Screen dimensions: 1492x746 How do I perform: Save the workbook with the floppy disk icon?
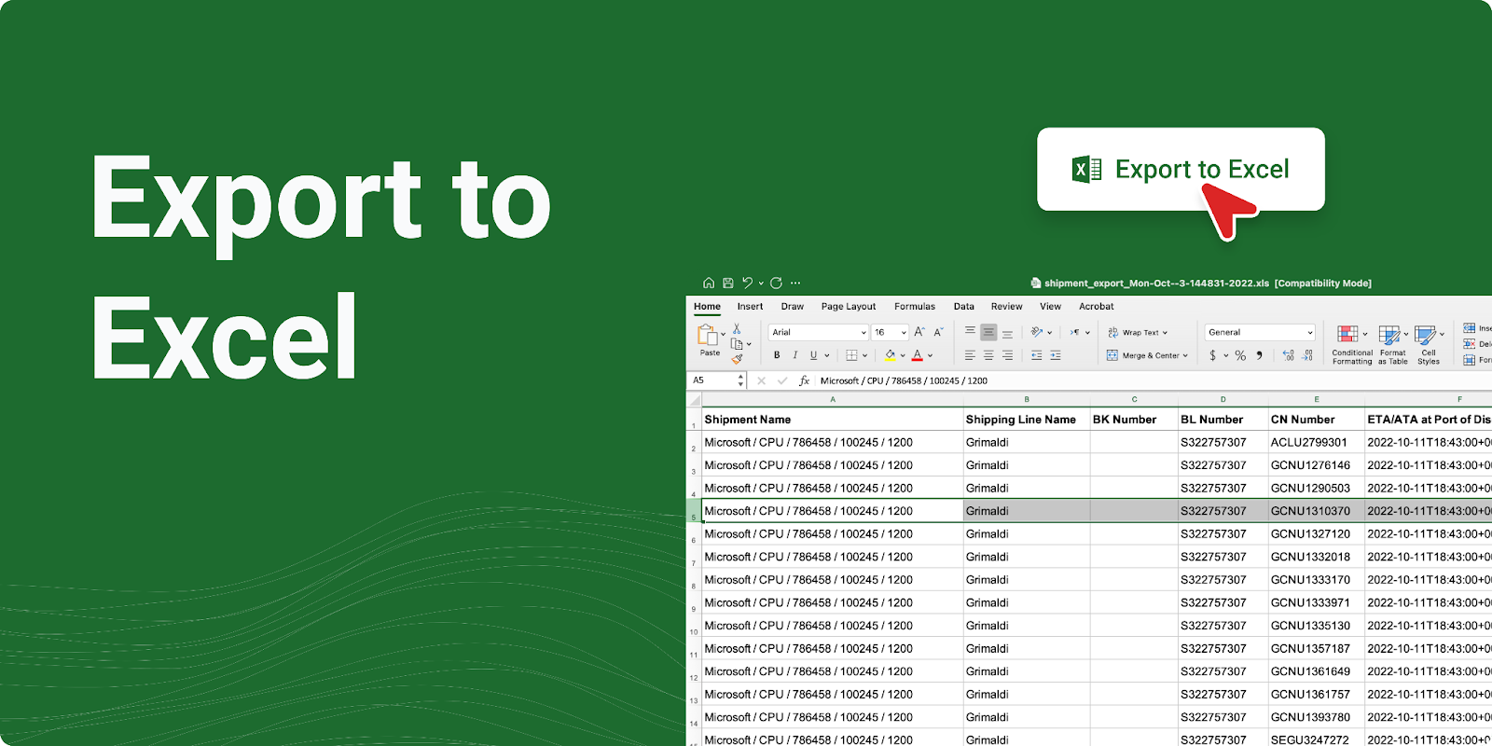(728, 283)
